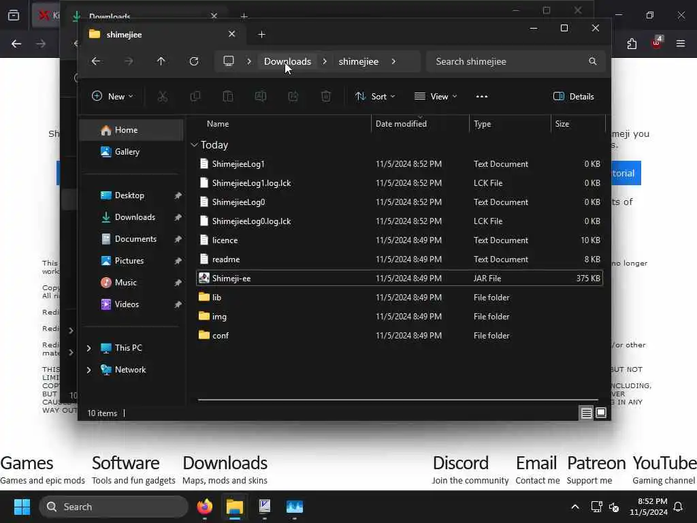
Task: Click the Paste icon in toolbar
Action: [227, 97]
